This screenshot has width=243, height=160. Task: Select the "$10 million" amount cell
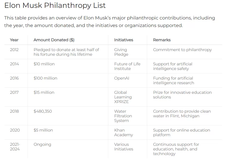point(44,64)
